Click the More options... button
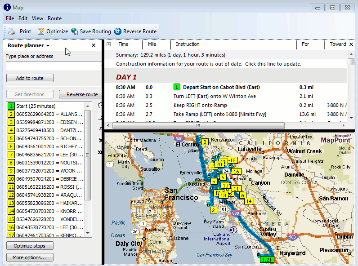Viewport: 358px width, 266px height. click(x=30, y=257)
